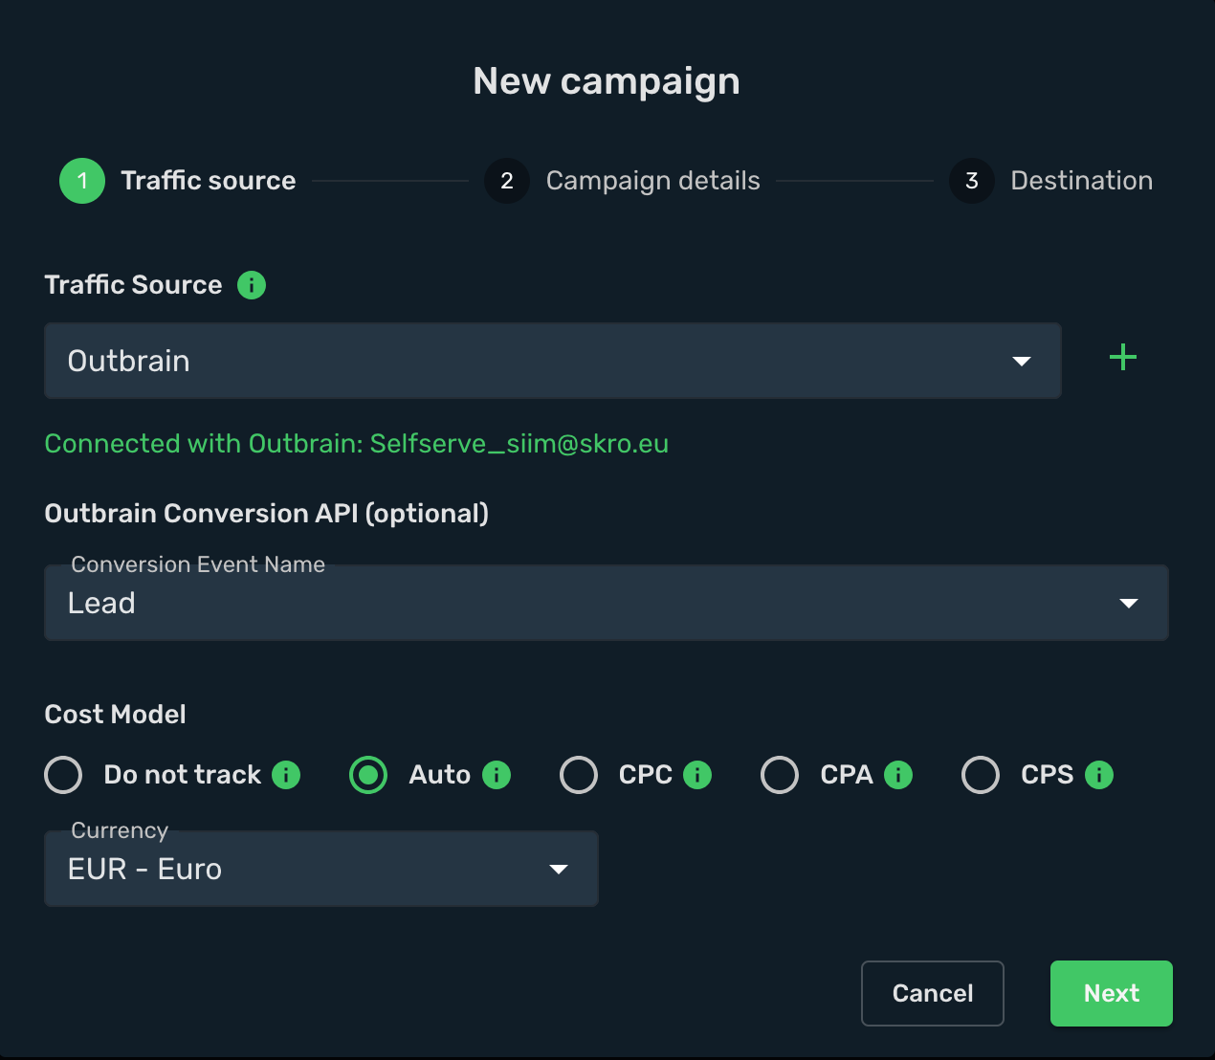Select the Auto cost model radio
This screenshot has height=1060, width=1215.
368,775
